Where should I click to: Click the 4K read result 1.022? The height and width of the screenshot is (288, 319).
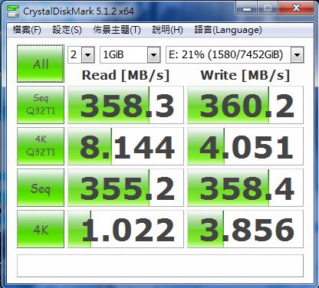126,229
